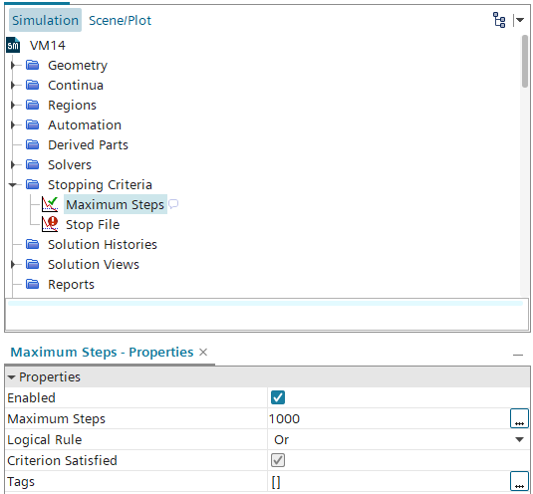Click the Regions folder icon
The image size is (533, 494).
click(33, 105)
